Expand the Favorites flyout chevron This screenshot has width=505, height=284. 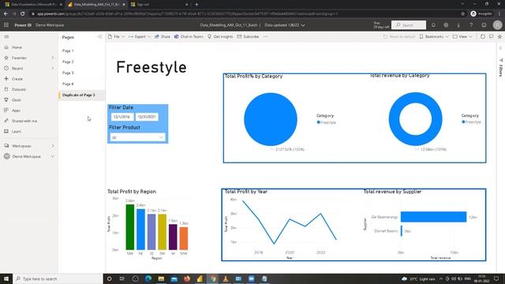coord(53,58)
